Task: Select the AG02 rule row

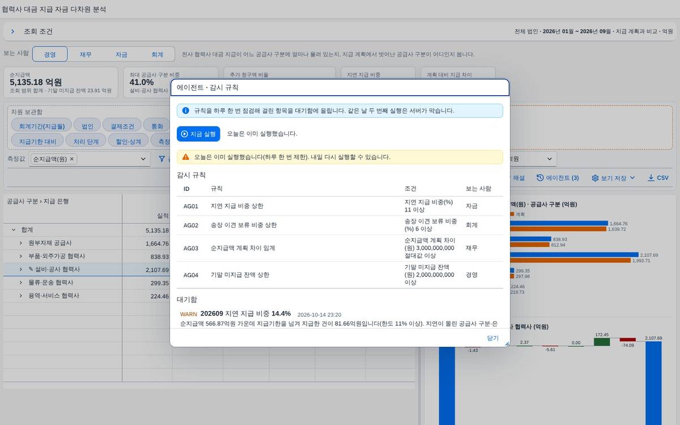Action: pyautogui.click(x=340, y=226)
